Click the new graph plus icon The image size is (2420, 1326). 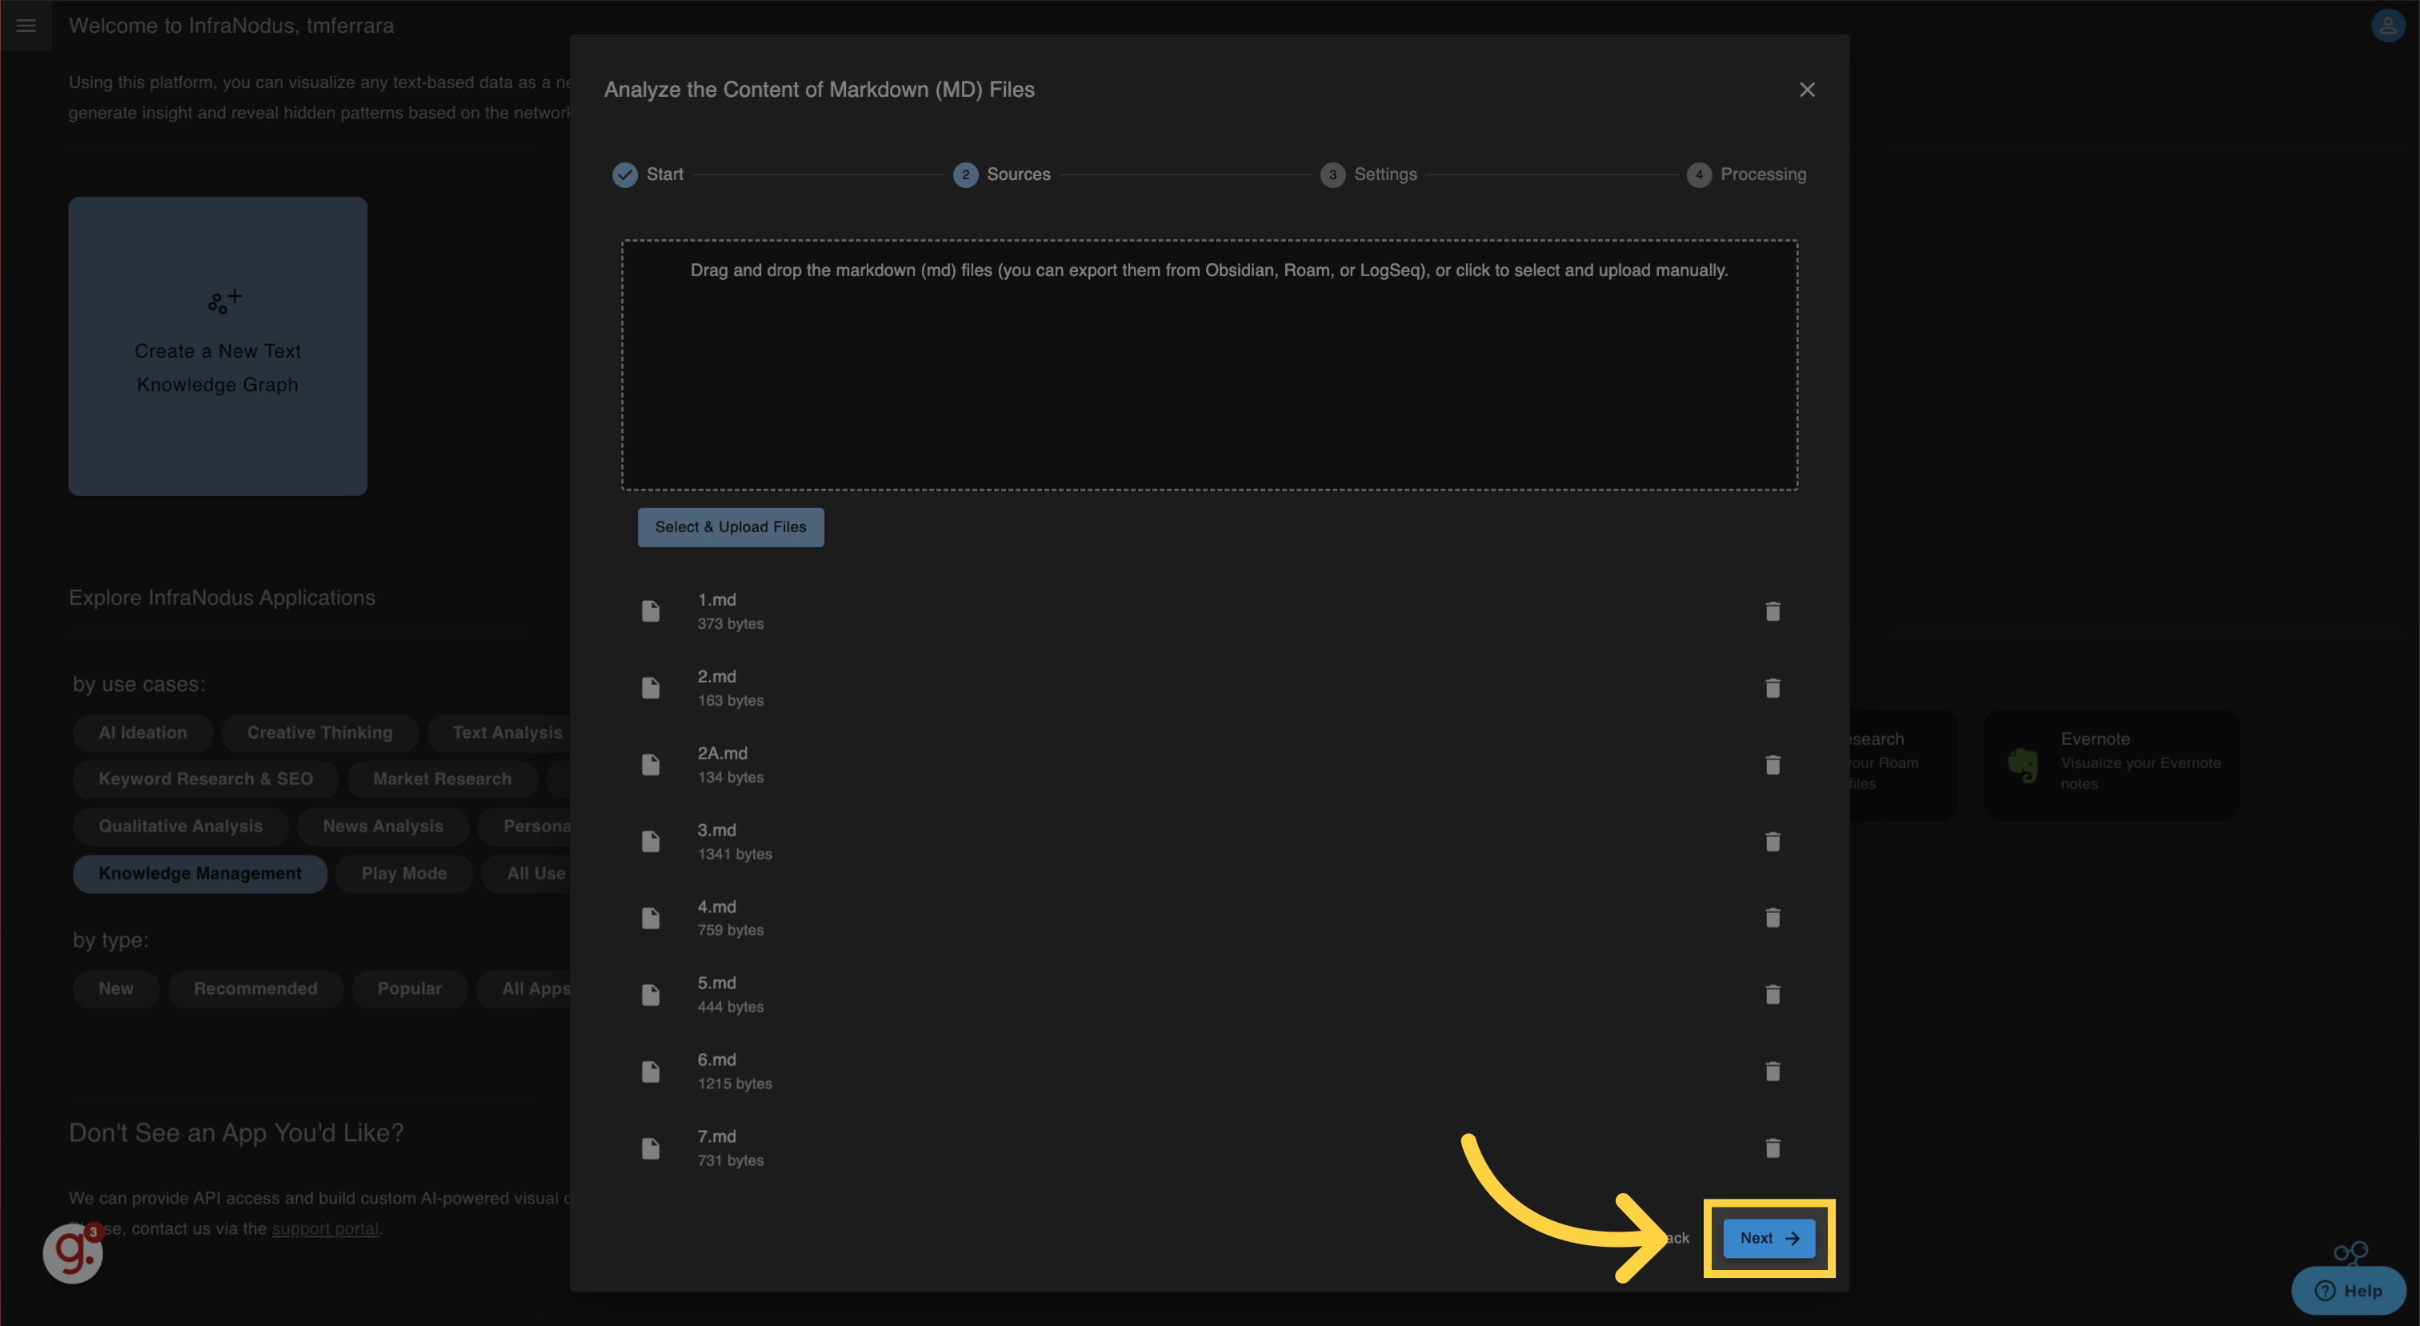[x=225, y=301]
